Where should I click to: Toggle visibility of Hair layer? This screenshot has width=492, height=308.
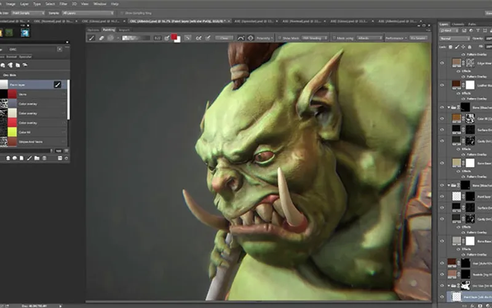pyautogui.click(x=442, y=263)
